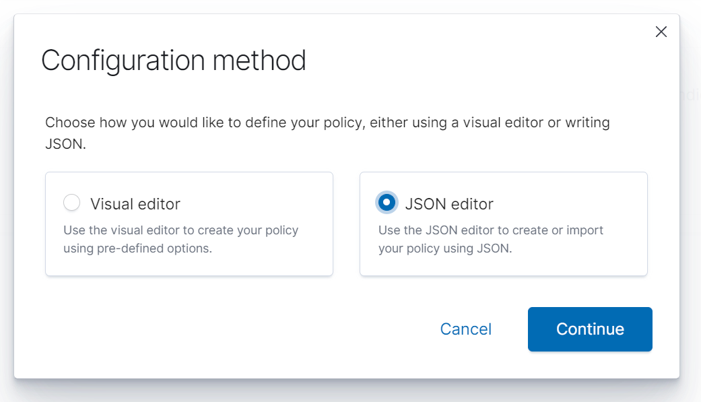Click the JSON editor label text

pyautogui.click(x=449, y=203)
